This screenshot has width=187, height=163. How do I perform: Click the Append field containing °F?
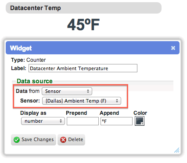click(x=116, y=121)
